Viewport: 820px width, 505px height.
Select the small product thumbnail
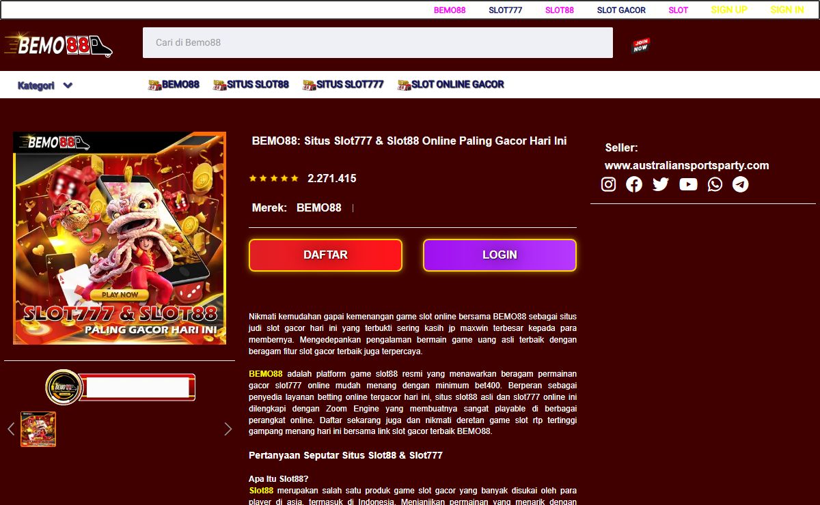pos(38,429)
